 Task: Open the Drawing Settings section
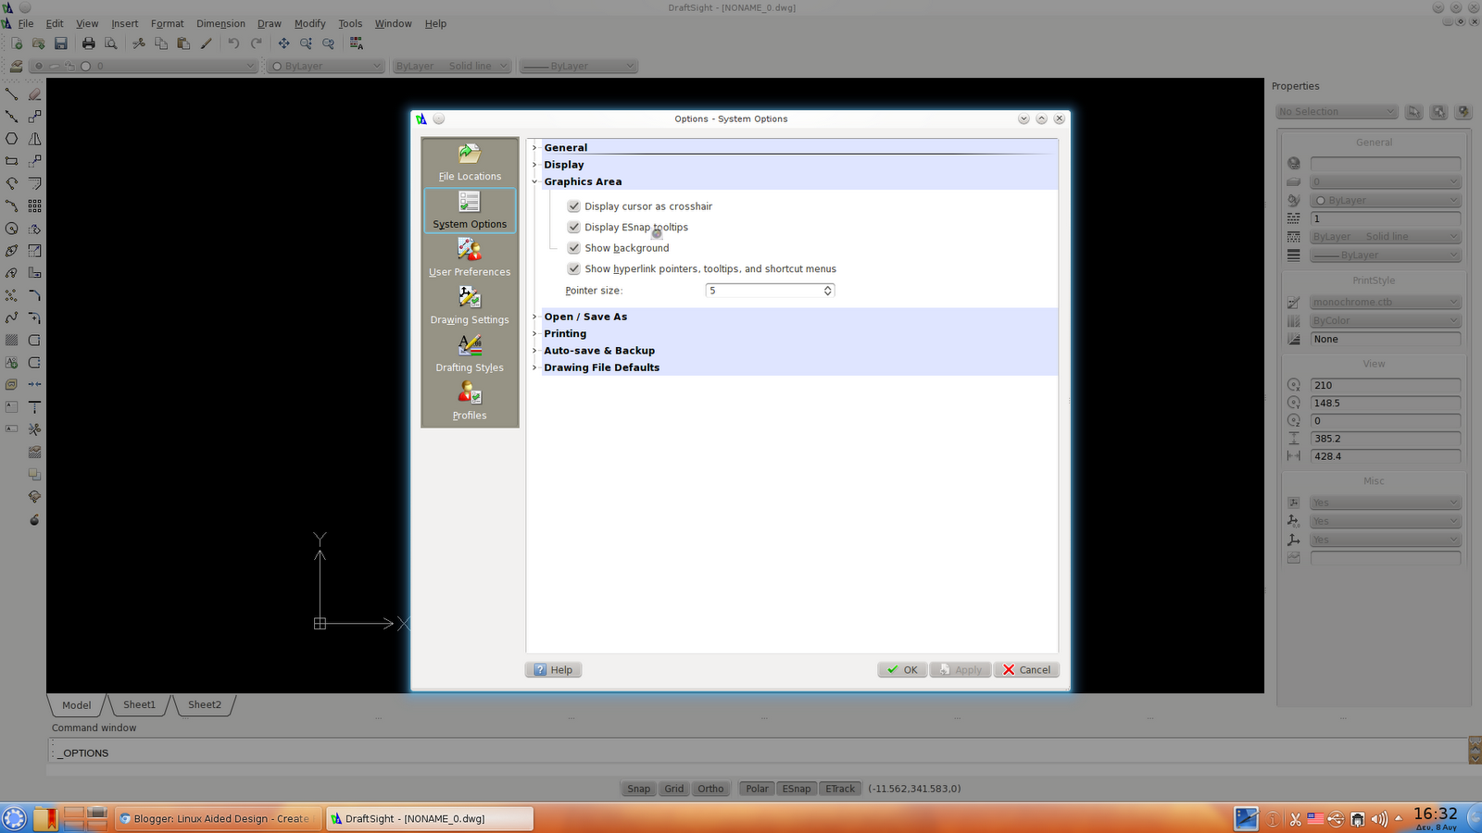coord(470,305)
